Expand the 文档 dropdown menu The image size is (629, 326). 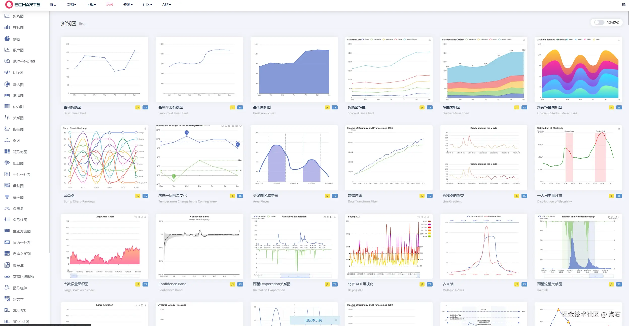[x=71, y=5]
